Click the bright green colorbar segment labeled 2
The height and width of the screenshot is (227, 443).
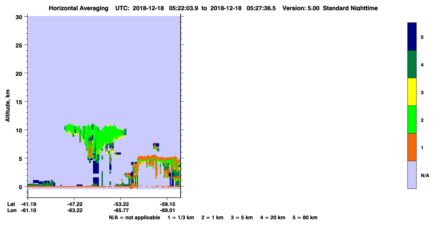click(412, 119)
